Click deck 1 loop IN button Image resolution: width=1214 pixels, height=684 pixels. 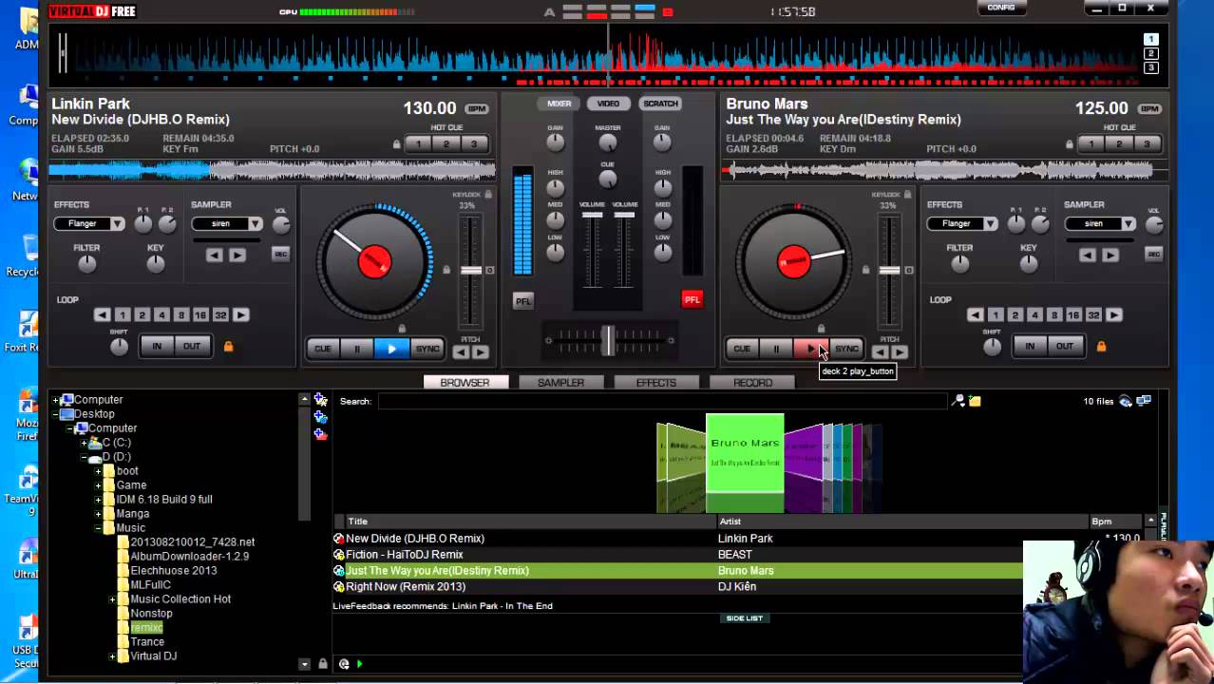click(x=157, y=346)
